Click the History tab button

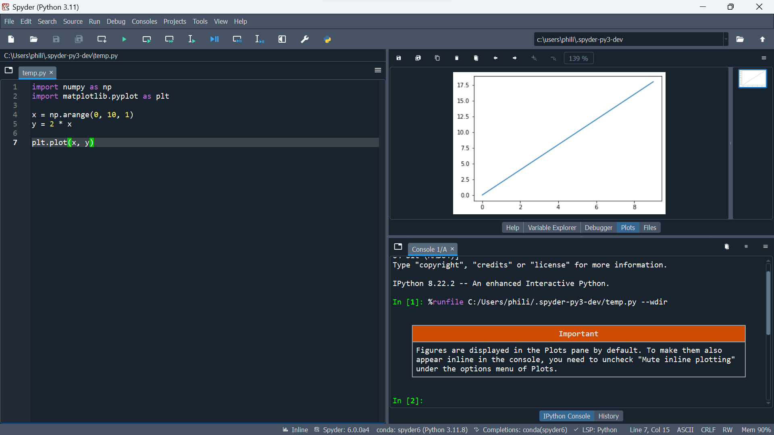[608, 416]
